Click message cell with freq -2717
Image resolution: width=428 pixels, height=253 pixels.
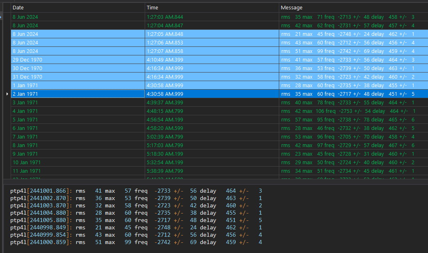click(x=354, y=94)
